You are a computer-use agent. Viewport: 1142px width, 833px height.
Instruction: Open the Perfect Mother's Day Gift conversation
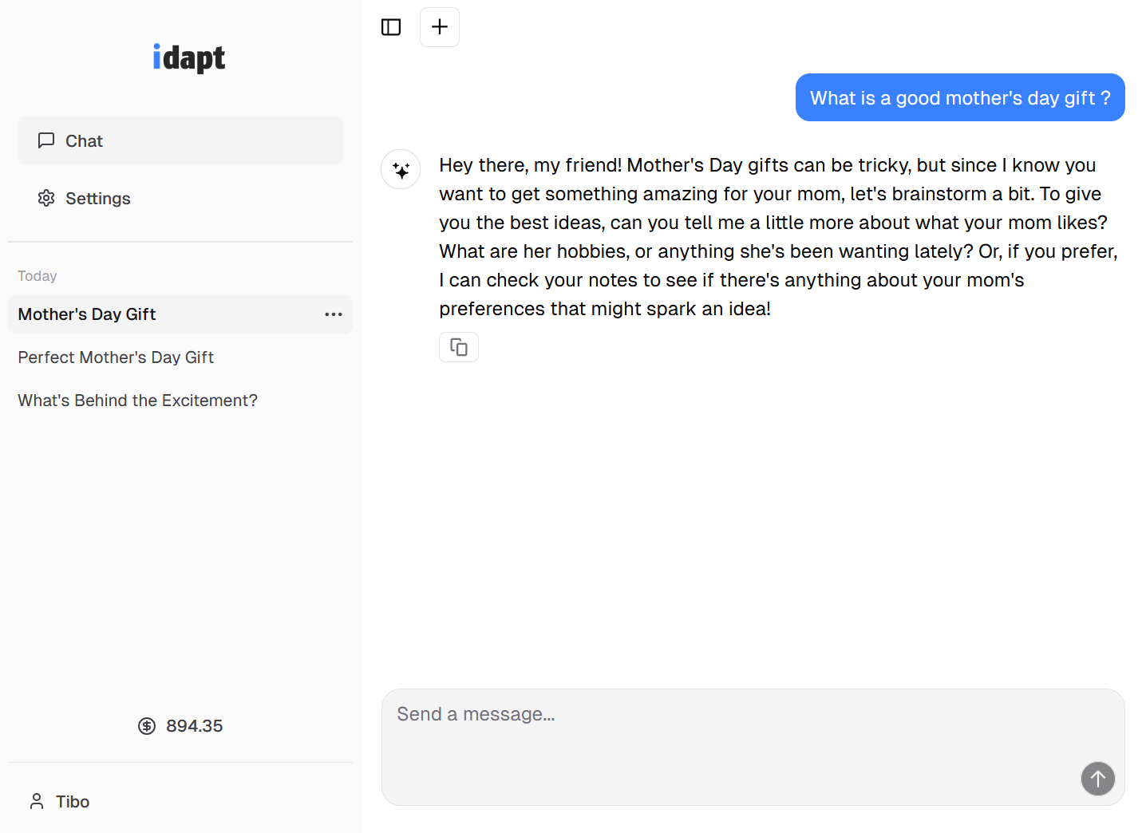click(180, 357)
